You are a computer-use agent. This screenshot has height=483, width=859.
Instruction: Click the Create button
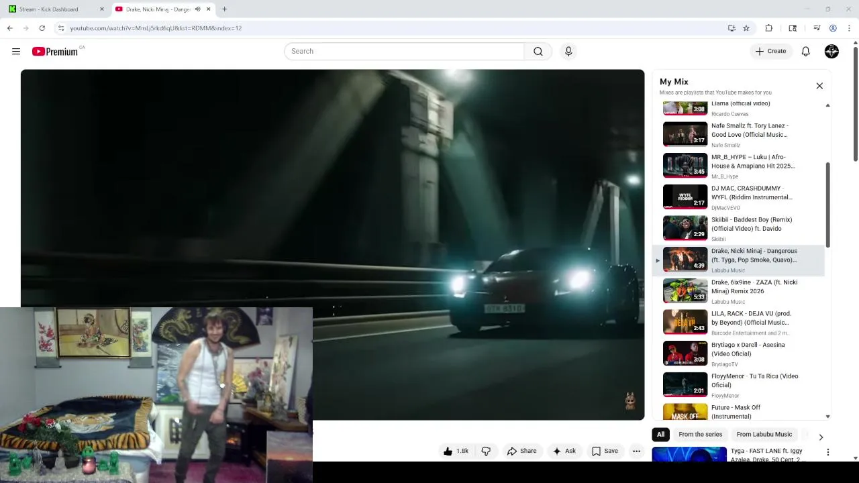click(x=770, y=51)
